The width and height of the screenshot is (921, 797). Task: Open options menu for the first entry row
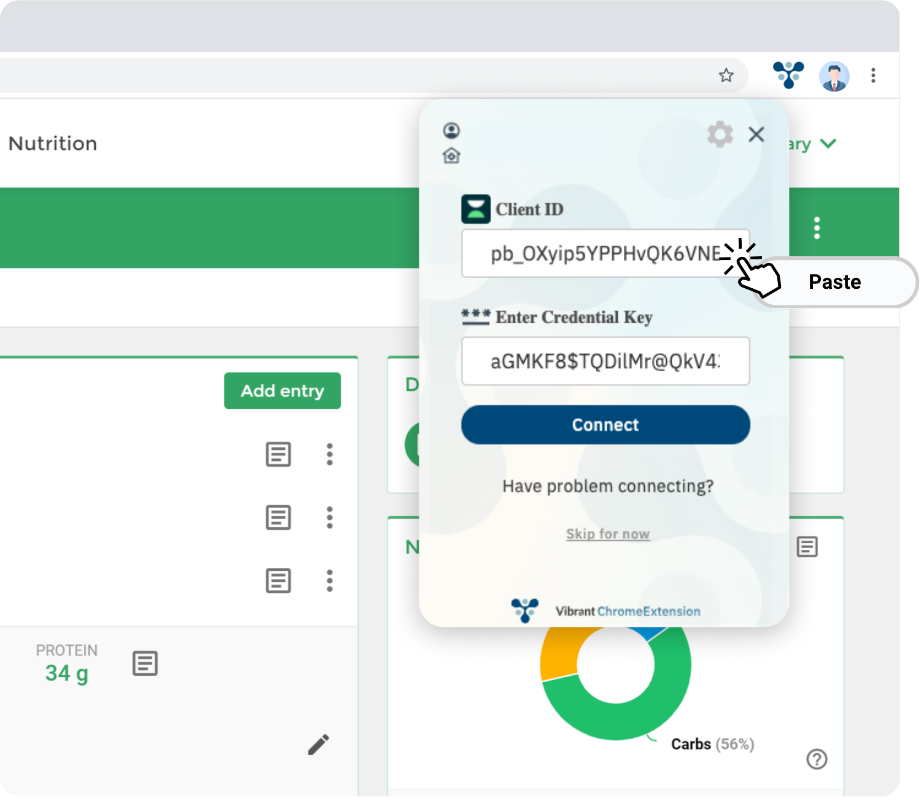[330, 455]
